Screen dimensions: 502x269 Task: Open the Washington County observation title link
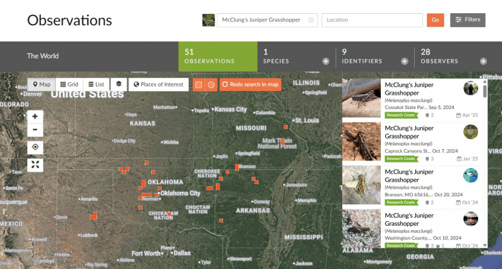(409, 219)
